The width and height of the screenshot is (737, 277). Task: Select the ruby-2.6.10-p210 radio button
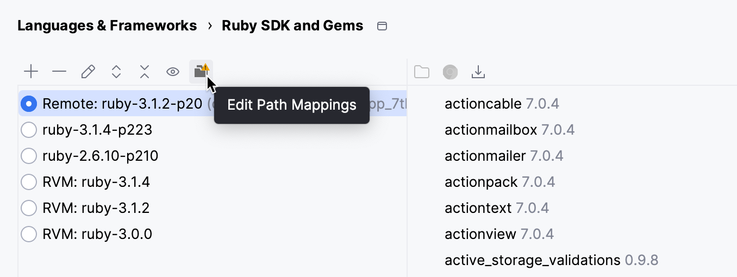click(28, 156)
